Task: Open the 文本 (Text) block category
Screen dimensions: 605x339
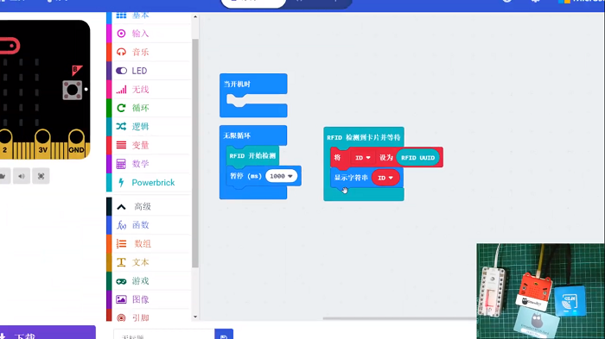Action: (149, 262)
